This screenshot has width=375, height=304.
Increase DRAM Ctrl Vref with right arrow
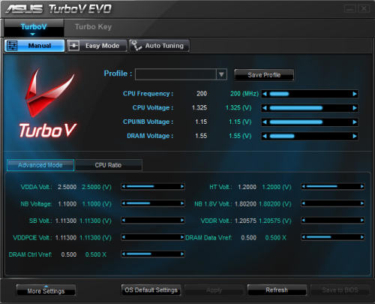point(182,254)
